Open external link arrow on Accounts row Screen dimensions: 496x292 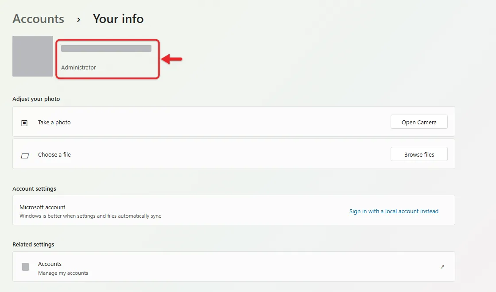click(x=442, y=267)
